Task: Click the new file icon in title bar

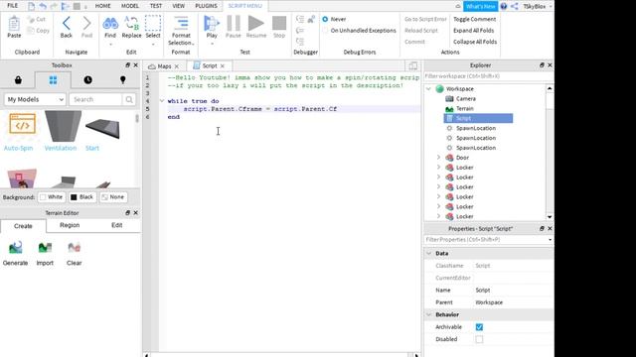Action: 31,6
